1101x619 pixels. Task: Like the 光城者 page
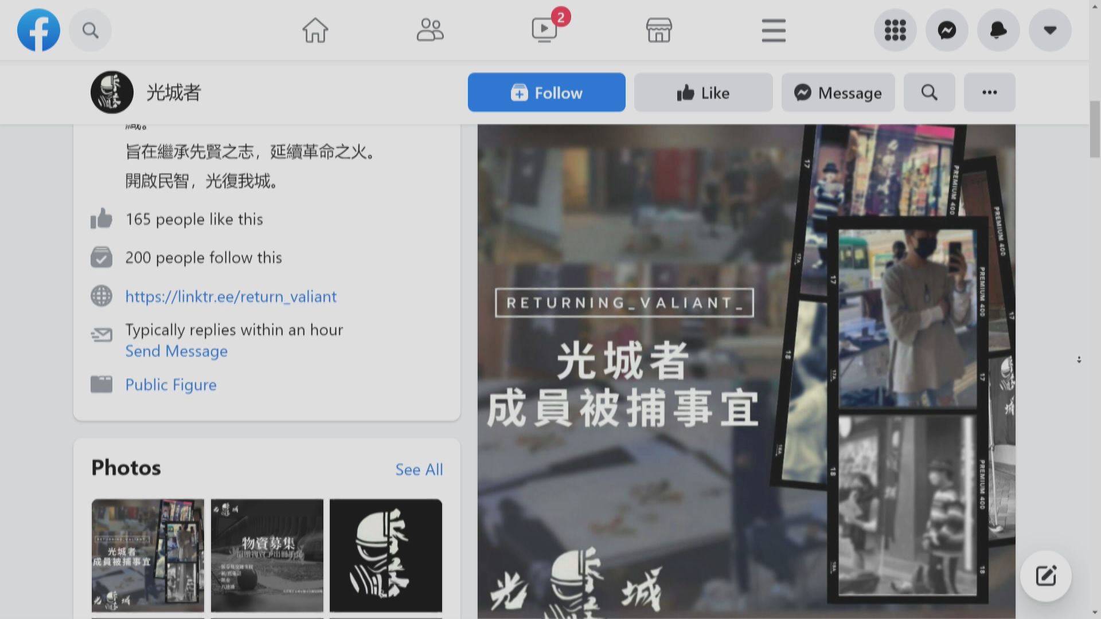[x=703, y=92]
